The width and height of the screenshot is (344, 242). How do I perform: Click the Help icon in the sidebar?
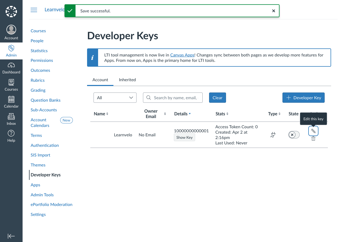coord(11,136)
